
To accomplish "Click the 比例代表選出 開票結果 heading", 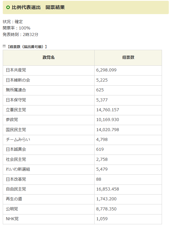I will (38, 8).
